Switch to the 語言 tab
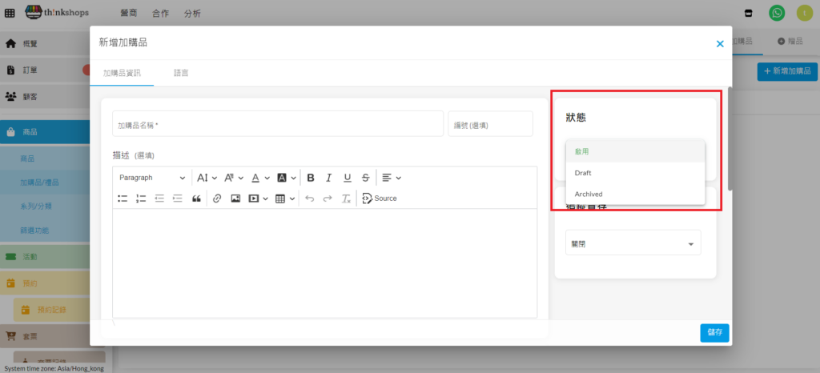820x373 pixels. [x=182, y=73]
